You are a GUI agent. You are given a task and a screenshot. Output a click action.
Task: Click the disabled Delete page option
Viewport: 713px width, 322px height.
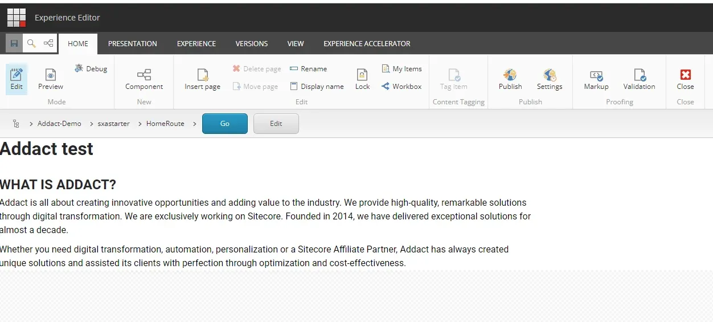(x=256, y=68)
